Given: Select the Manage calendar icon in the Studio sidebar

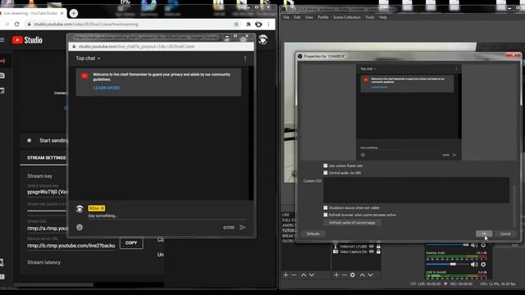Looking at the screenshot, I should click(x=2, y=91).
